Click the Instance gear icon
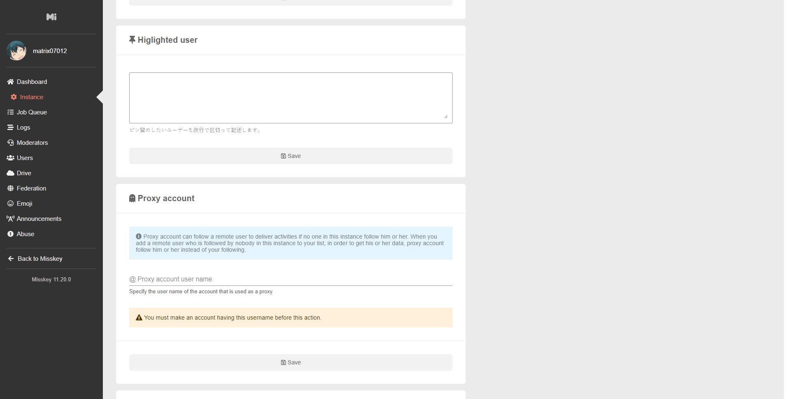This screenshot has width=790, height=399. pyautogui.click(x=14, y=97)
